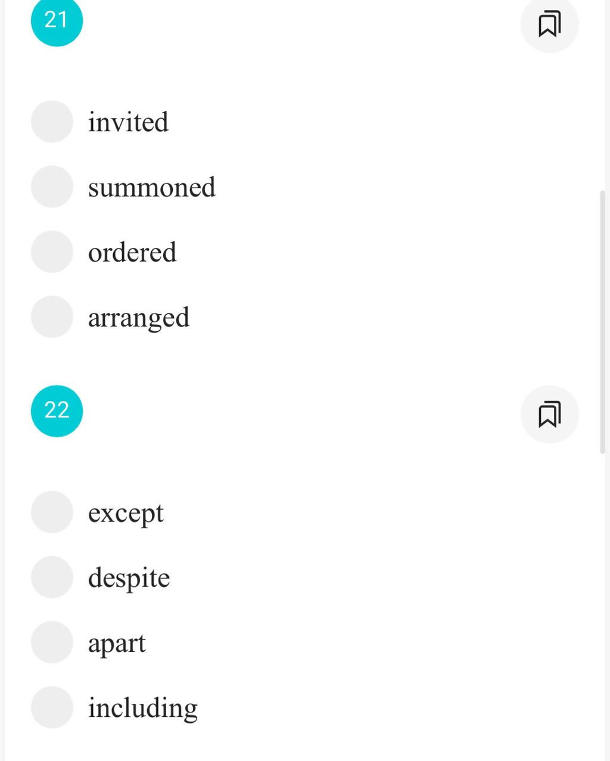Click the word 'despite' answer text
Screen dimensions: 610x761
pyautogui.click(x=129, y=578)
